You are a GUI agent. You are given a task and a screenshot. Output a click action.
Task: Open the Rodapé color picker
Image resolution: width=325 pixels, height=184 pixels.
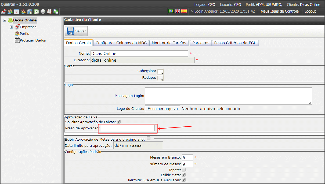click(160, 78)
